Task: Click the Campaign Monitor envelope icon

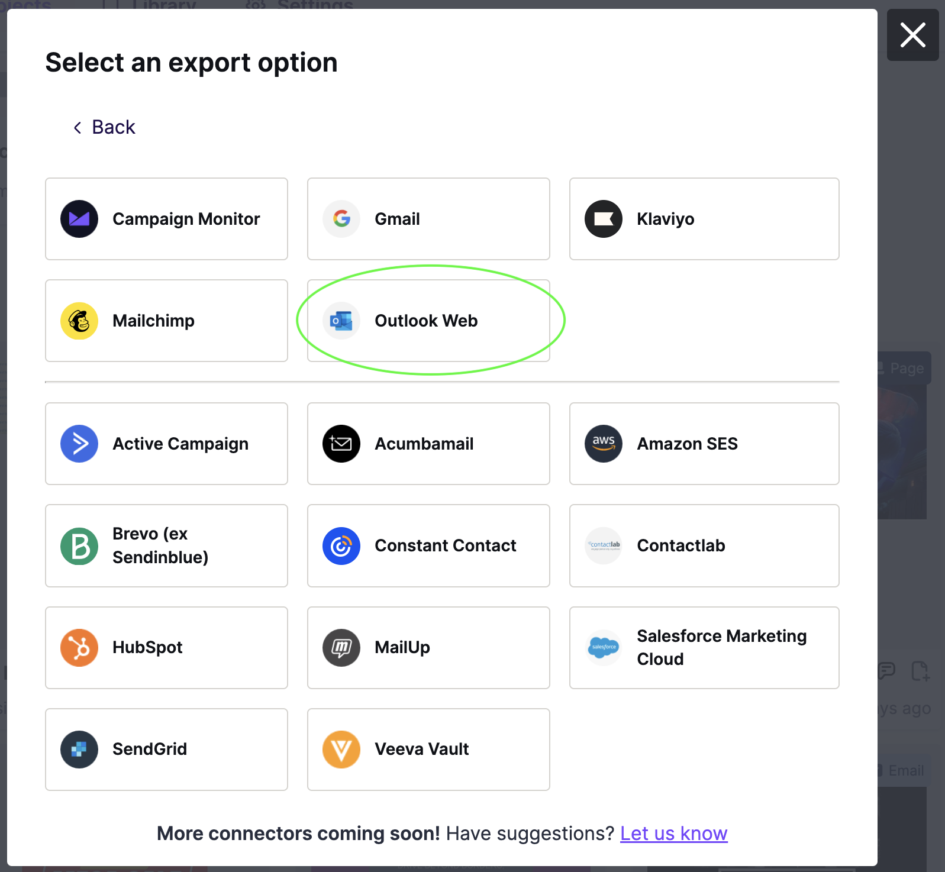Action: [79, 219]
